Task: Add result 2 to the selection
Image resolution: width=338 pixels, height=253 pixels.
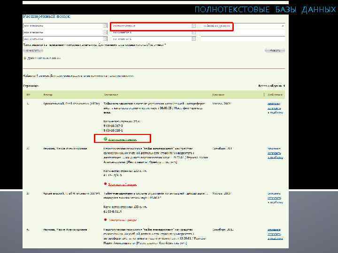Action: coord(275,157)
